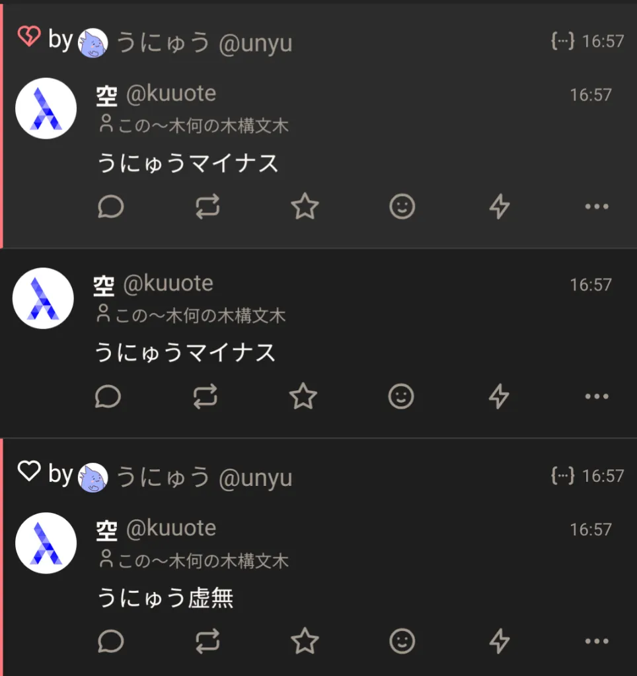Repost the second うにゅうマイナス post

pyautogui.click(x=206, y=396)
